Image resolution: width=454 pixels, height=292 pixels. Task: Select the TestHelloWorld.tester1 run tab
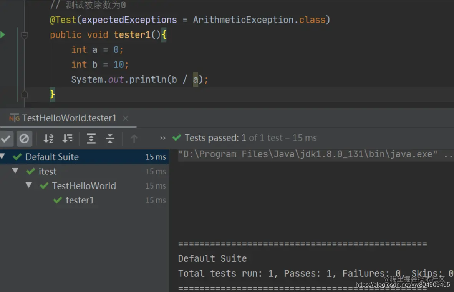point(69,118)
